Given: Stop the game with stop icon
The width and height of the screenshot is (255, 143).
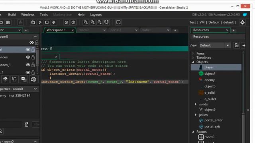Looking at the screenshot, I should [47, 22].
